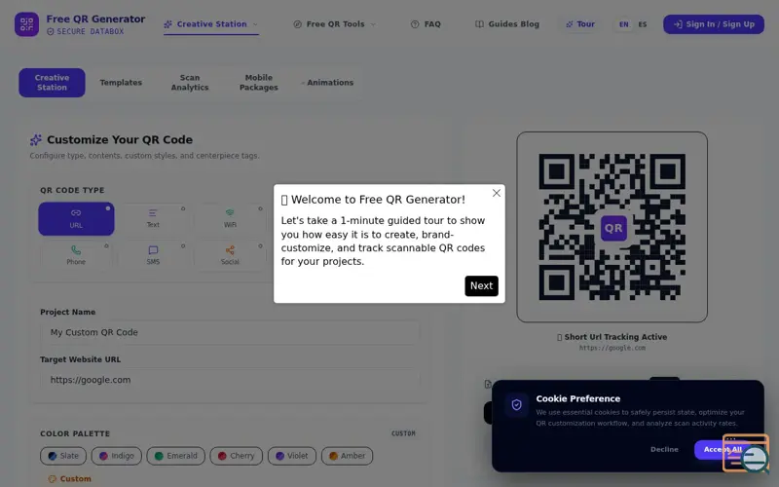Click the Secure Databox shield icon
Image resolution: width=779 pixels, height=487 pixels.
click(x=51, y=31)
